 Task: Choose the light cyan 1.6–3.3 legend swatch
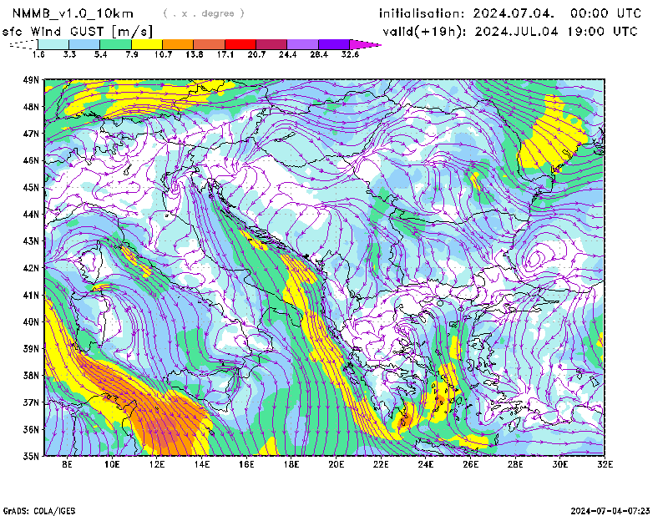click(53, 44)
